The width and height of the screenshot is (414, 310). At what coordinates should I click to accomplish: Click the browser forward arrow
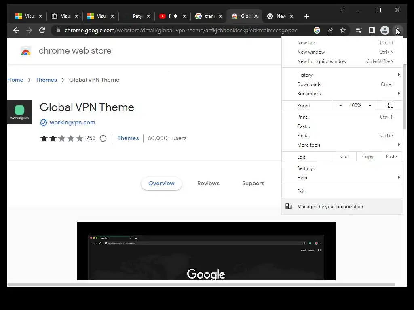pos(29,30)
